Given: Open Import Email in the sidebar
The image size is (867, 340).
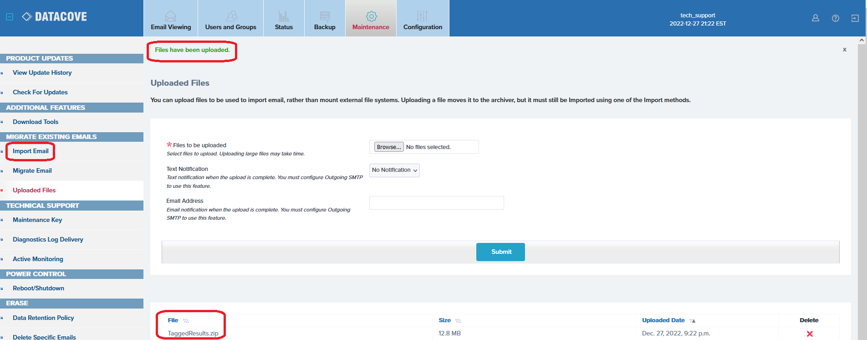Looking at the screenshot, I should 31,151.
